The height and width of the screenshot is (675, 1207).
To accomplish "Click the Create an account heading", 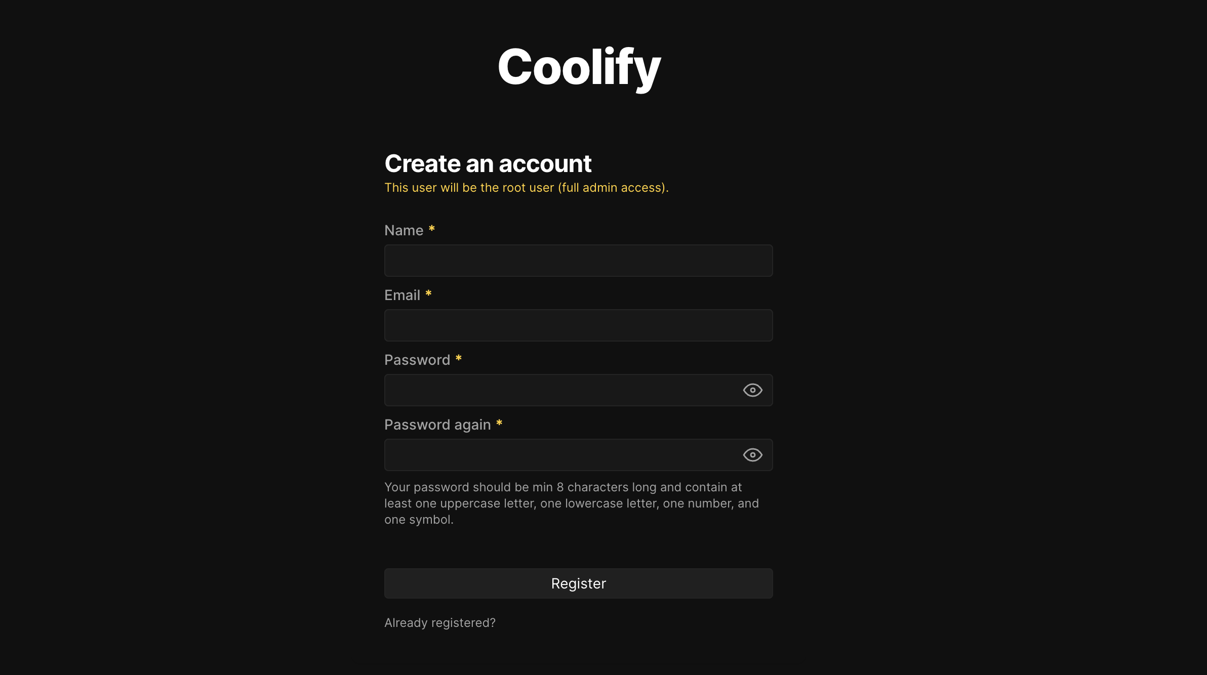I will pos(488,163).
